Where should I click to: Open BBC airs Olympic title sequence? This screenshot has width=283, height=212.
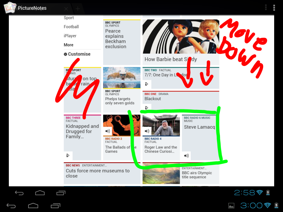[x=197, y=175]
